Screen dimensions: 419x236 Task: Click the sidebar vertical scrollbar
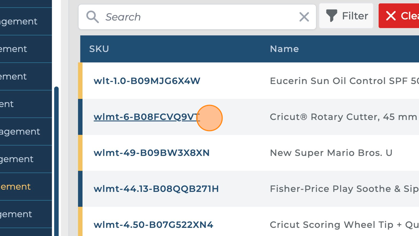tap(56, 161)
